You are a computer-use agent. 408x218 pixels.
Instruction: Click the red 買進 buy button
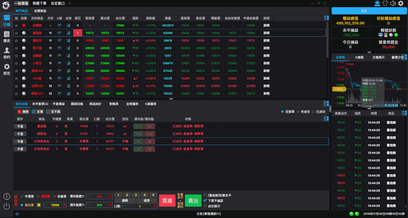click(167, 201)
